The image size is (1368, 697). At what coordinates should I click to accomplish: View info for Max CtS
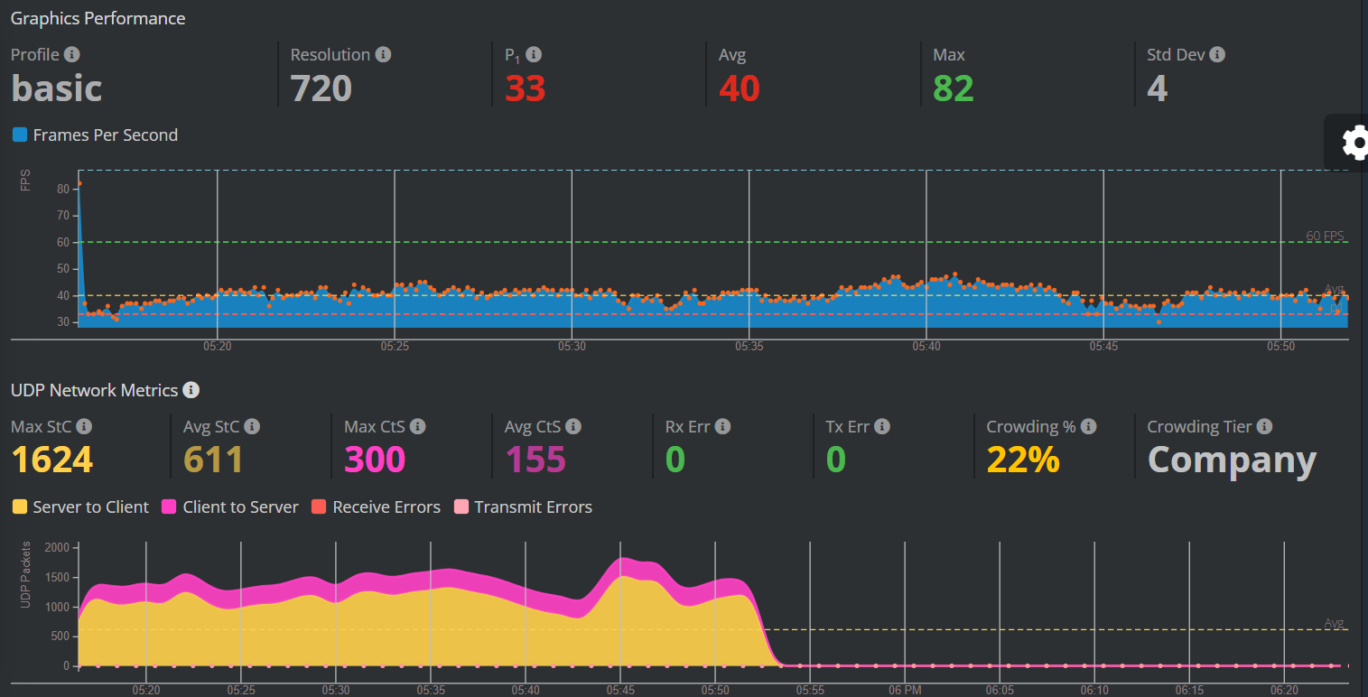pyautogui.click(x=418, y=425)
